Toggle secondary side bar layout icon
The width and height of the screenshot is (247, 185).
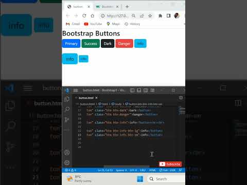[x=146, y=90]
